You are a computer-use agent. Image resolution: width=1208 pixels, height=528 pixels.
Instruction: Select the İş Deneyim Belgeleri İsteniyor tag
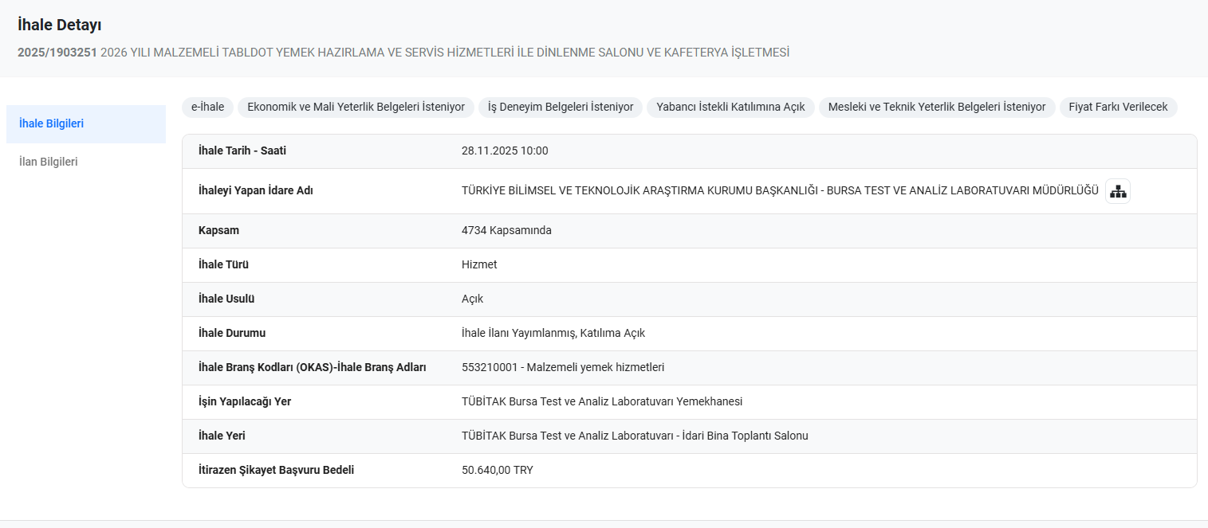(560, 107)
